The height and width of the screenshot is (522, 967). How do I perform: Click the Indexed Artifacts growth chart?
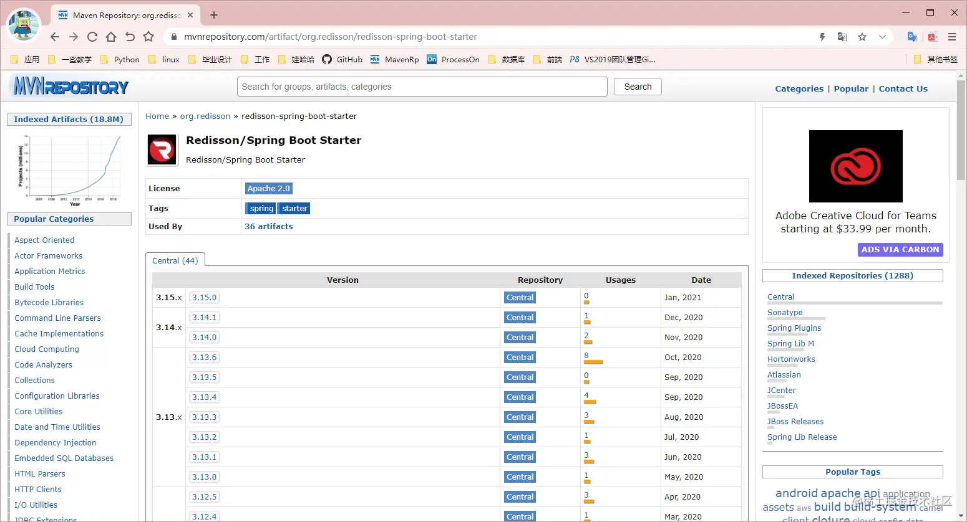click(x=69, y=169)
